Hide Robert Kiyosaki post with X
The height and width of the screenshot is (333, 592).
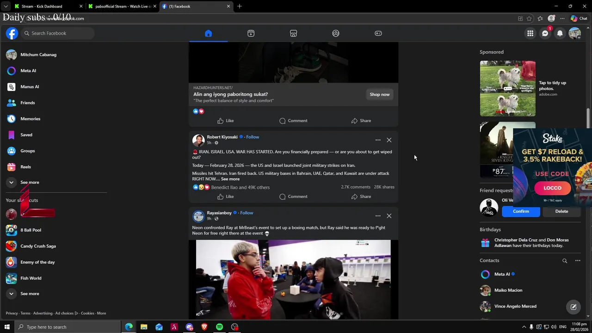point(389,140)
